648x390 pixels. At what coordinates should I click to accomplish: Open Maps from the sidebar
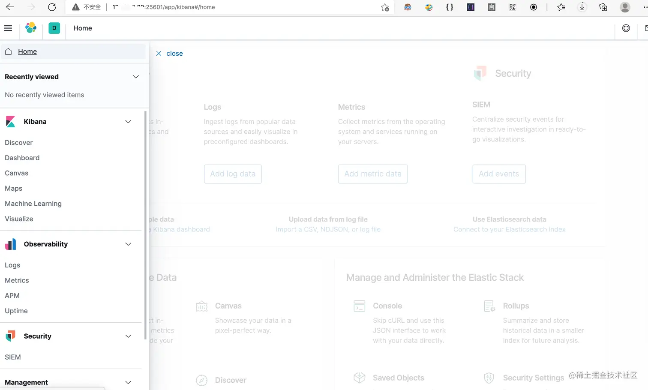tap(14, 189)
